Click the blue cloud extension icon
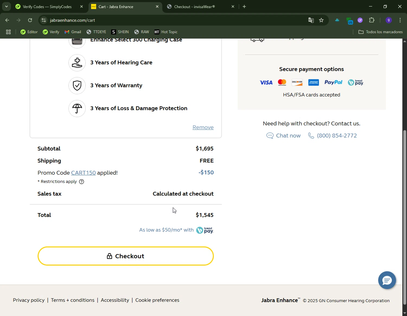 (337, 20)
